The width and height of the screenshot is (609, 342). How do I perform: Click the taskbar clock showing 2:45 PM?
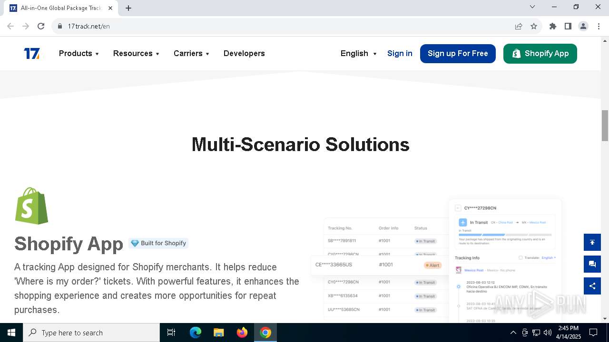coord(568,332)
